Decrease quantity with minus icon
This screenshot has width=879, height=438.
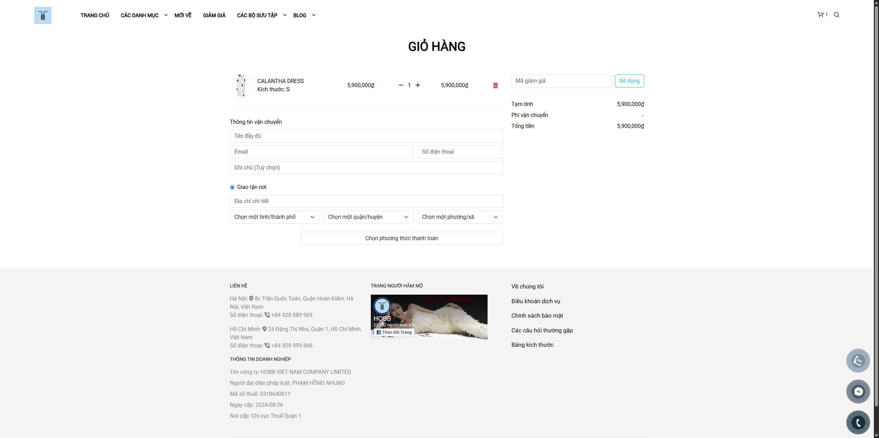coord(401,85)
